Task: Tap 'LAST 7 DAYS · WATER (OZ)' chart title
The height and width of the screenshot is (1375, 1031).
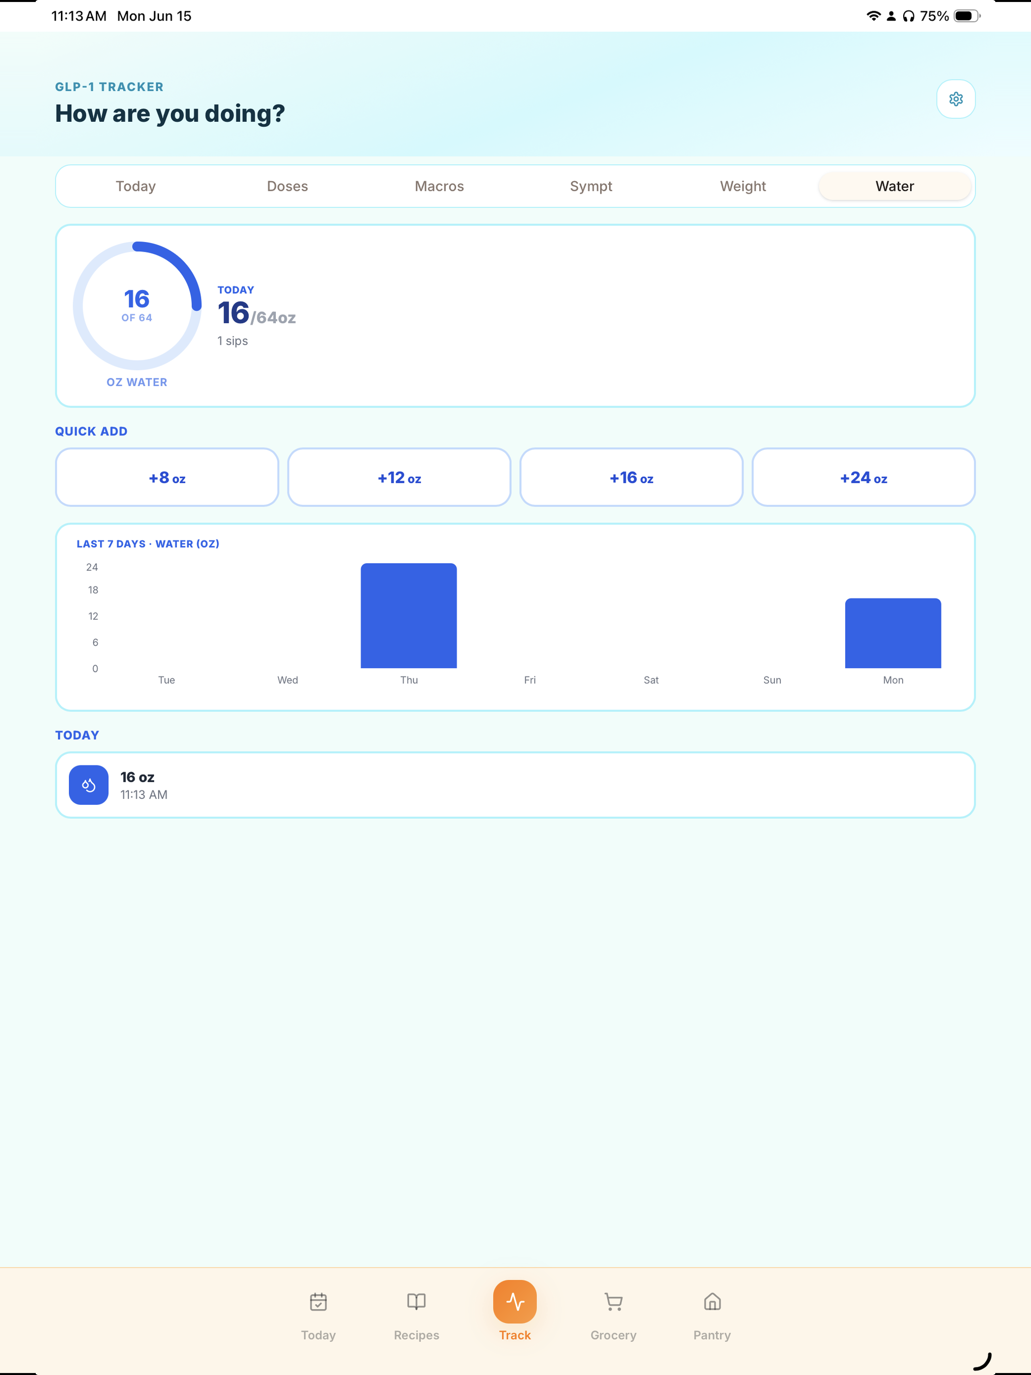Action: pyautogui.click(x=148, y=544)
